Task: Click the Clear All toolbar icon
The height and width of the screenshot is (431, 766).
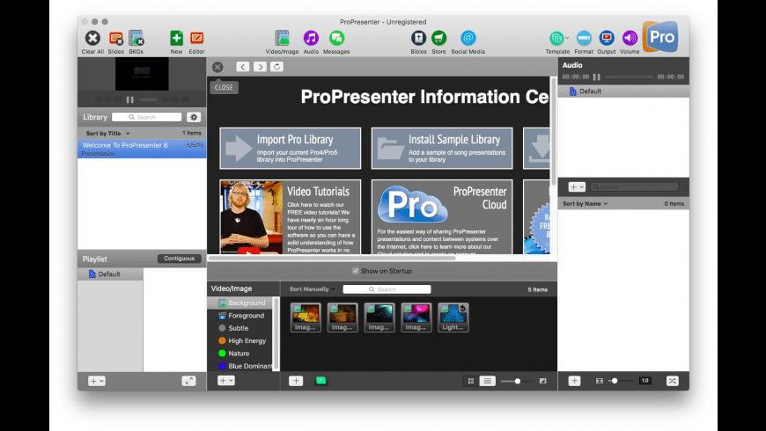Action: click(x=92, y=38)
